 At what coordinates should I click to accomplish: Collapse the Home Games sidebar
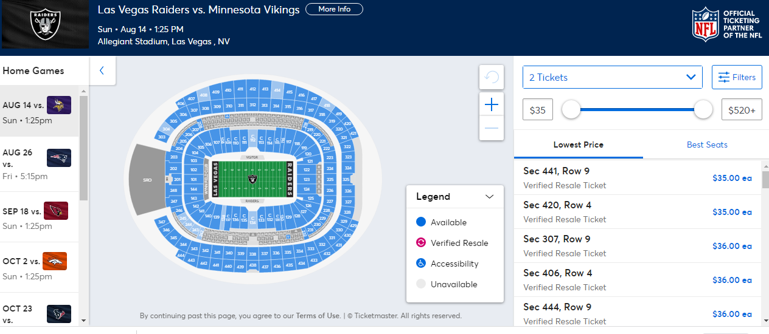click(x=102, y=70)
